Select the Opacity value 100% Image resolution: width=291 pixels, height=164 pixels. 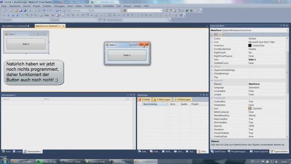click(x=251, y=126)
